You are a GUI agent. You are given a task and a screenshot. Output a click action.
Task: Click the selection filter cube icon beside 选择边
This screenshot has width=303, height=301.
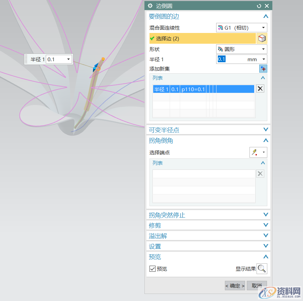click(x=262, y=38)
